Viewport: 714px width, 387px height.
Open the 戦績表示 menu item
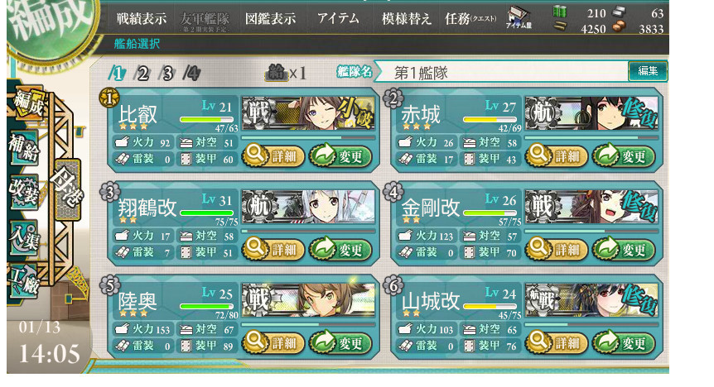[x=141, y=19]
